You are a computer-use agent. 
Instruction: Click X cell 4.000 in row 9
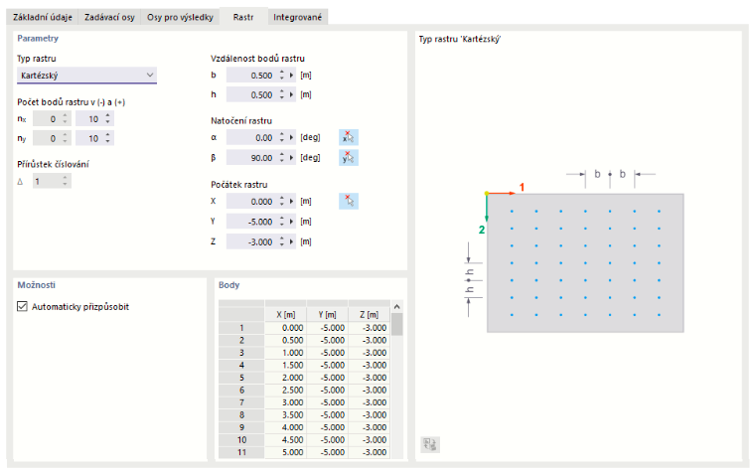point(285,427)
